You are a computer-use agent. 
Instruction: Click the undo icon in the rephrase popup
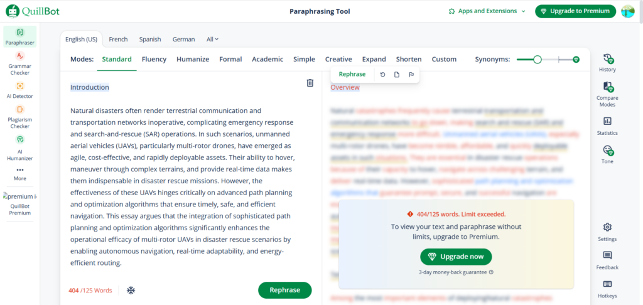(382, 75)
